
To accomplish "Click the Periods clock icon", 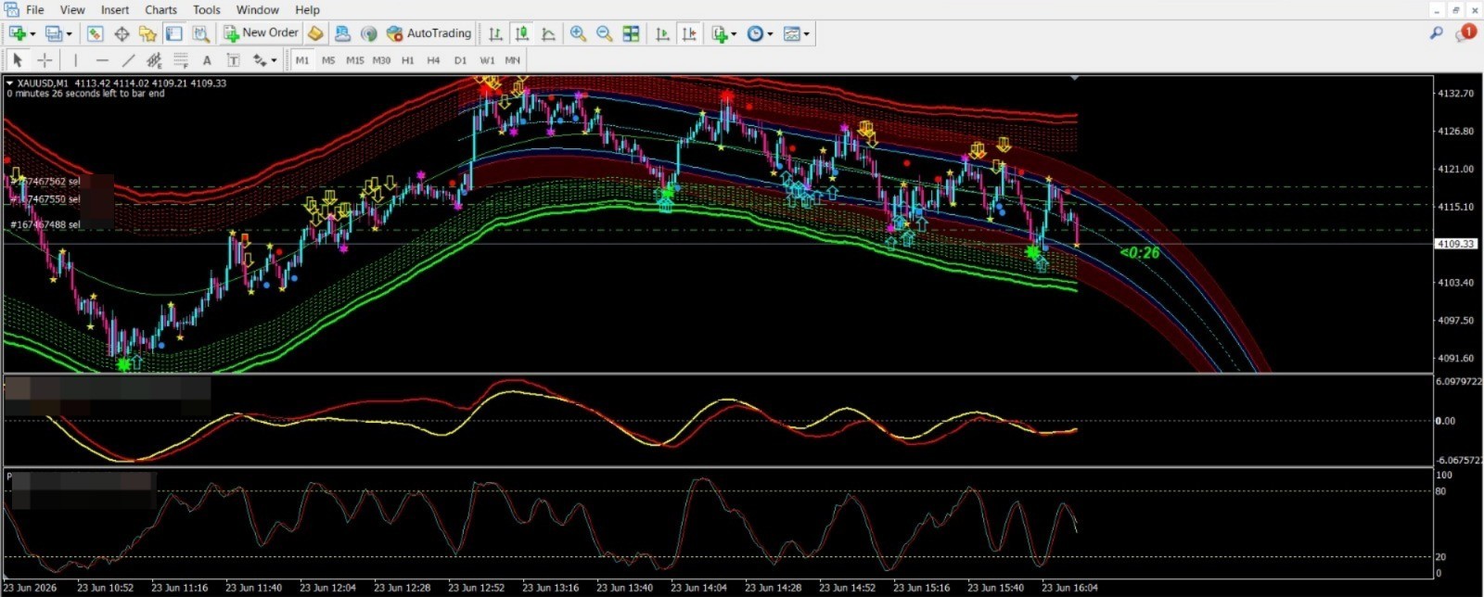I will [x=755, y=33].
